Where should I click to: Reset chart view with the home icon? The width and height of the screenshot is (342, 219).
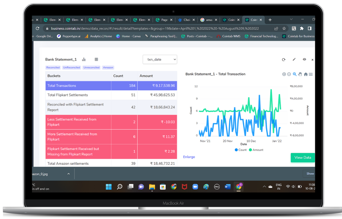(x=306, y=74)
